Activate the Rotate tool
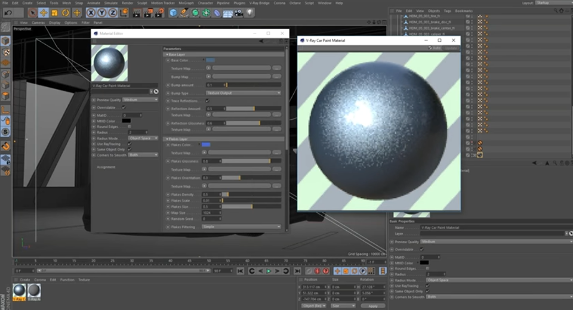This screenshot has width=573, height=310. coord(66,13)
